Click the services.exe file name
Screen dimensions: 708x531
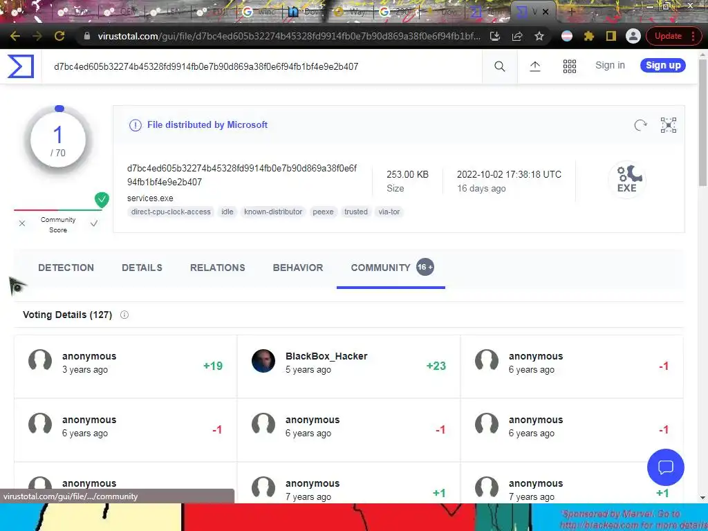click(x=150, y=198)
